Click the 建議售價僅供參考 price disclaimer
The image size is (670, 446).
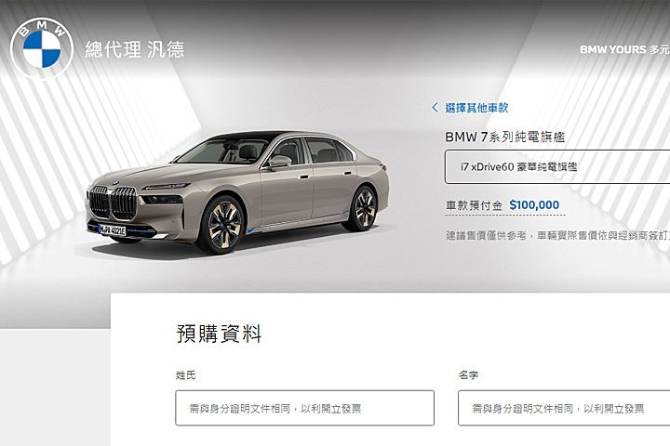click(x=557, y=236)
